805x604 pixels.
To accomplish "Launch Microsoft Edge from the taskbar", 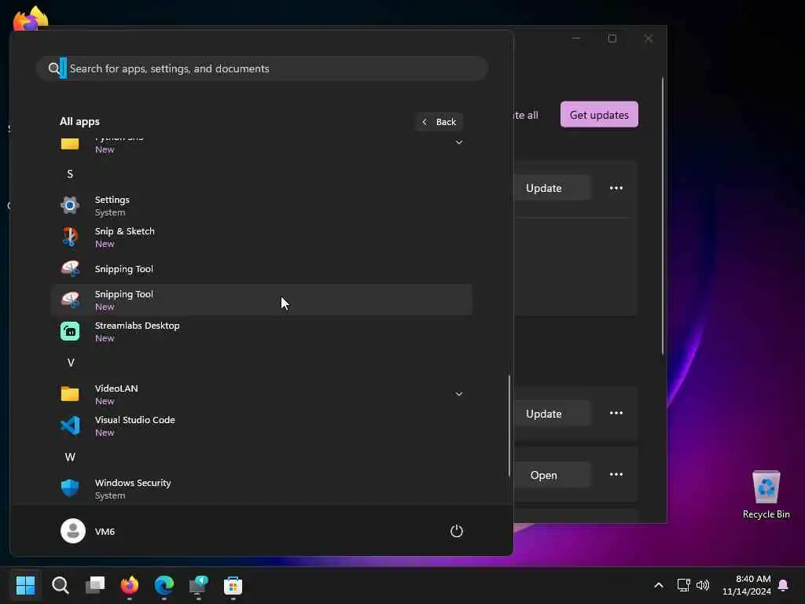I will pyautogui.click(x=164, y=585).
